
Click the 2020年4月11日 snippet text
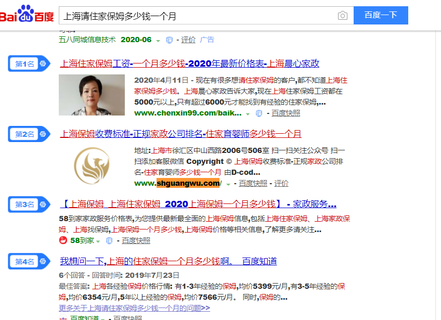[161, 80]
